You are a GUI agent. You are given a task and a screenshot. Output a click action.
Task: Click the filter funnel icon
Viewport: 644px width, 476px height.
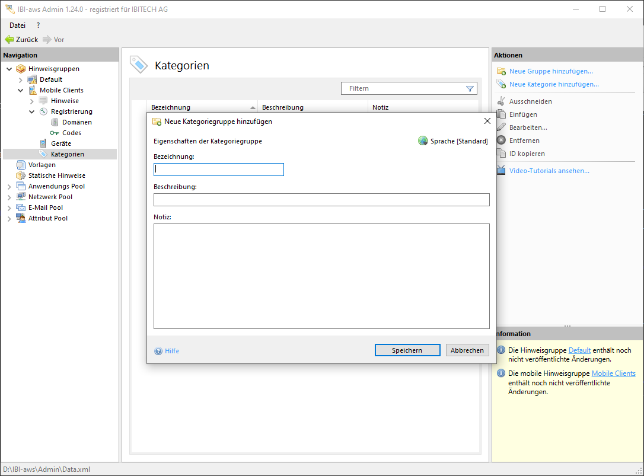point(470,89)
